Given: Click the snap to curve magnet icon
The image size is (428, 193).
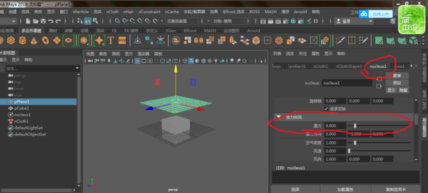Looking at the screenshot, I should [125, 21].
